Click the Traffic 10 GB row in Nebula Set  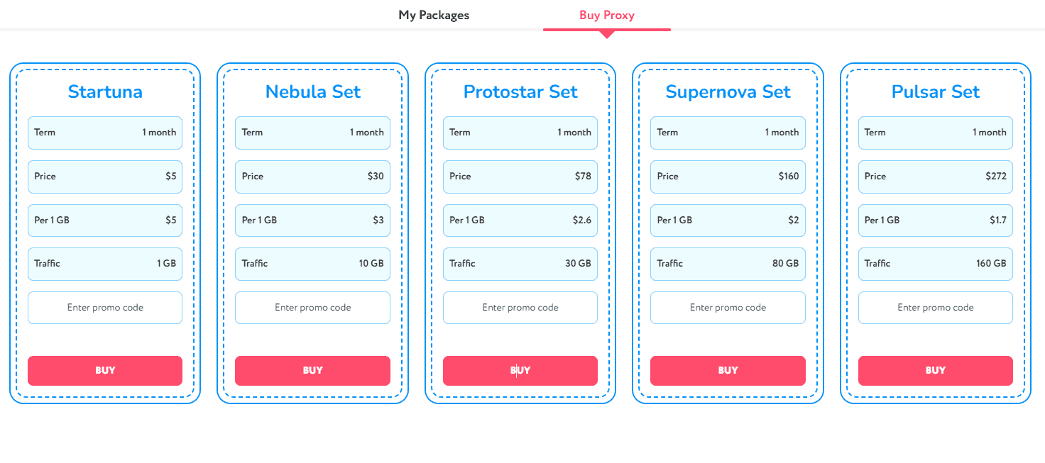coord(312,264)
